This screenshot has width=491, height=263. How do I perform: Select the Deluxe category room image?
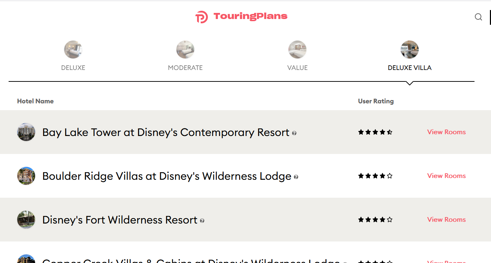pyautogui.click(x=73, y=50)
